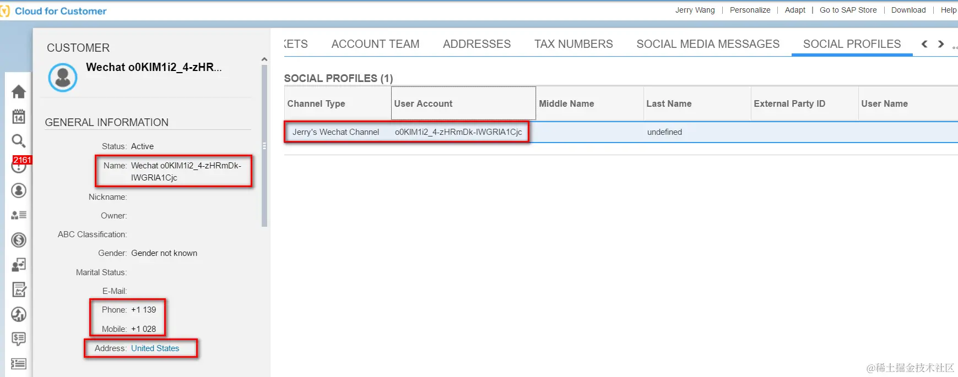The height and width of the screenshot is (377, 958).
Task: Open the Customers person icon in sidebar
Action: [x=19, y=190]
